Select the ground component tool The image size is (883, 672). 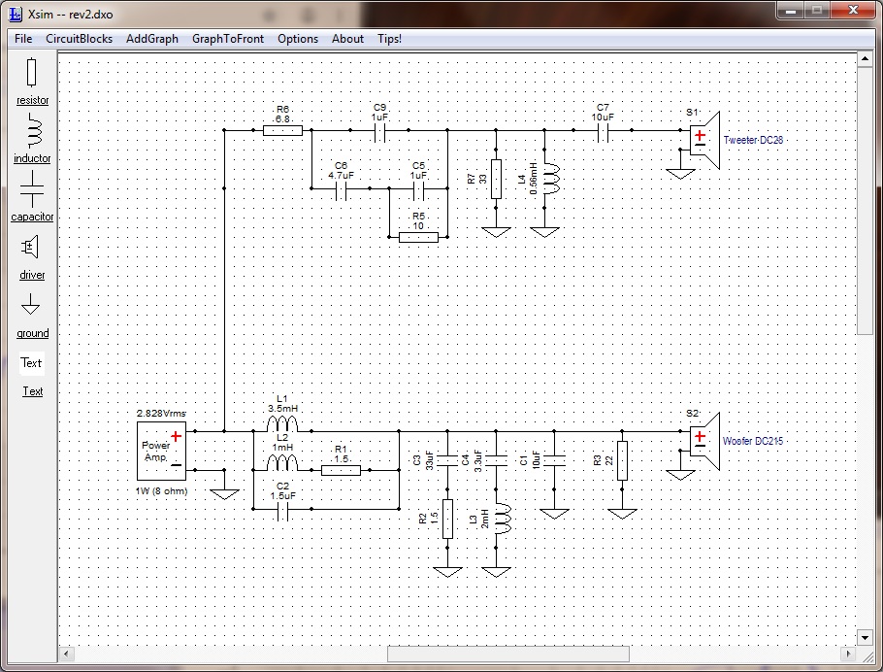[30, 304]
